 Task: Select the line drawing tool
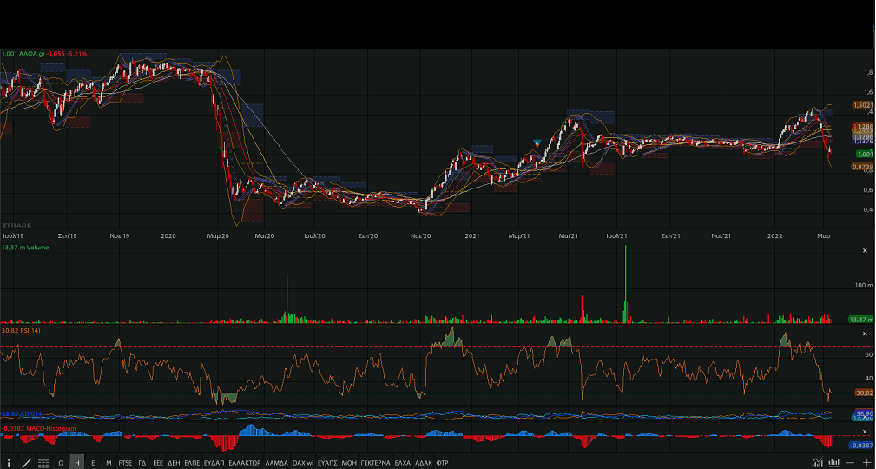click(26, 463)
